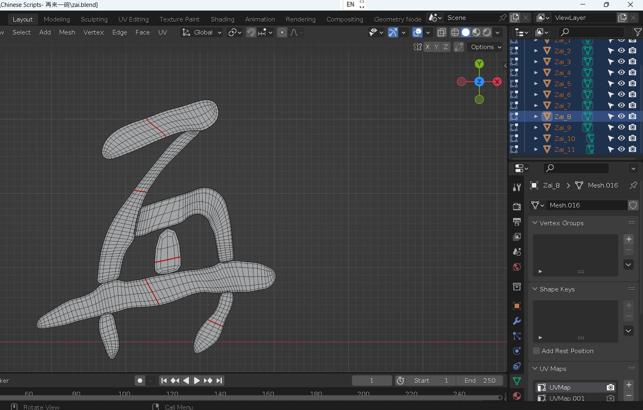Screen dimensions: 643x410
Task: Open the Material properties tab
Action: pyautogui.click(x=517, y=396)
